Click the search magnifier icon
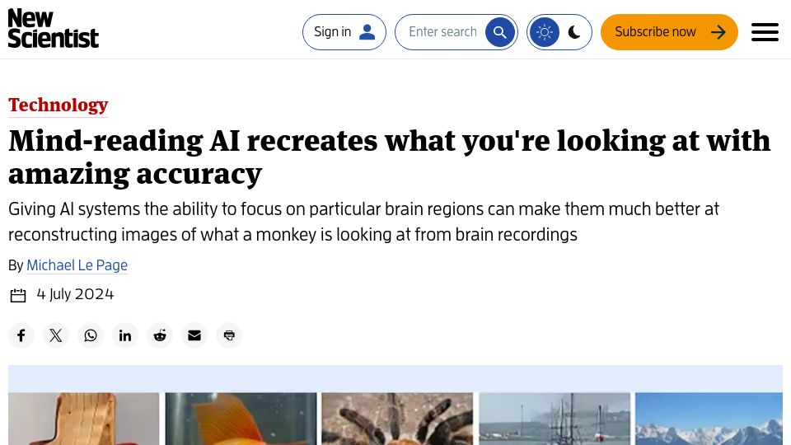The width and height of the screenshot is (791, 445). click(x=499, y=32)
